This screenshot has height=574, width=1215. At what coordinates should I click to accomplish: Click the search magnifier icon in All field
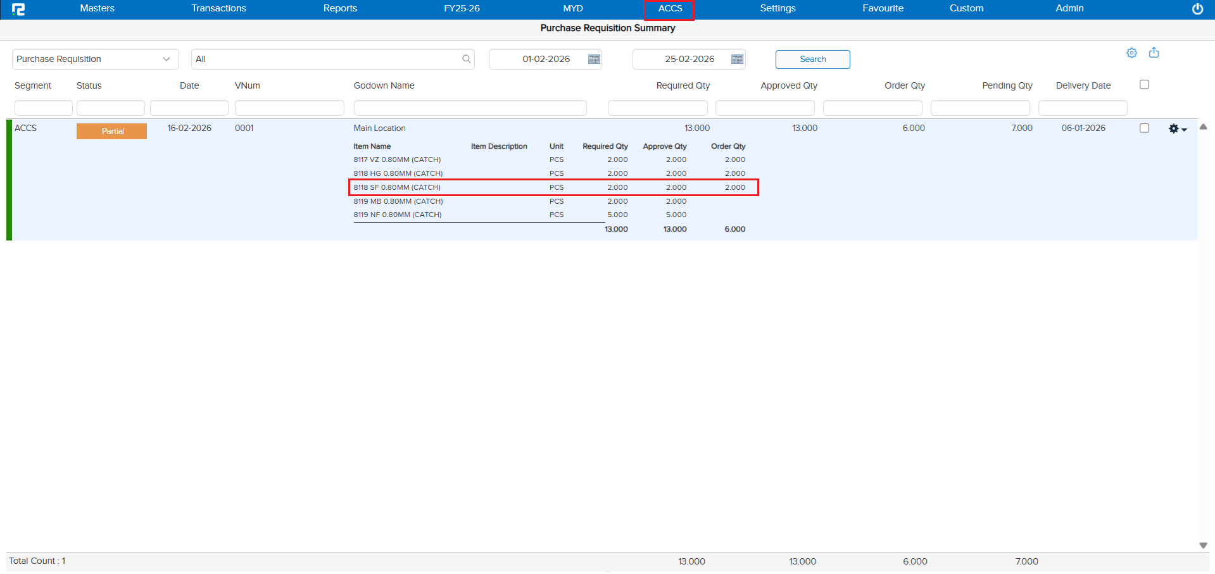[467, 59]
